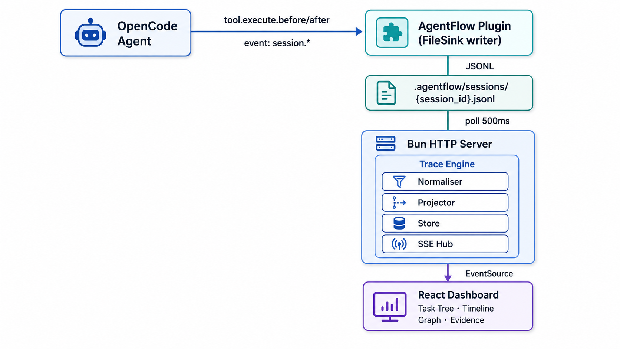Click the SSE Hub broadcast icon

coord(399,244)
